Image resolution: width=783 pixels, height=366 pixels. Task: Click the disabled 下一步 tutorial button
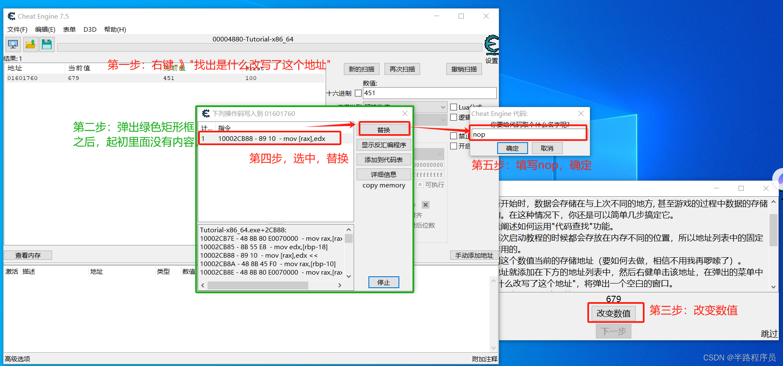tap(614, 331)
